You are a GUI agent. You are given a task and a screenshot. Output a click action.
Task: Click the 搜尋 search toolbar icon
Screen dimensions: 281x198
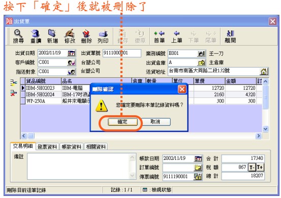[18, 37]
